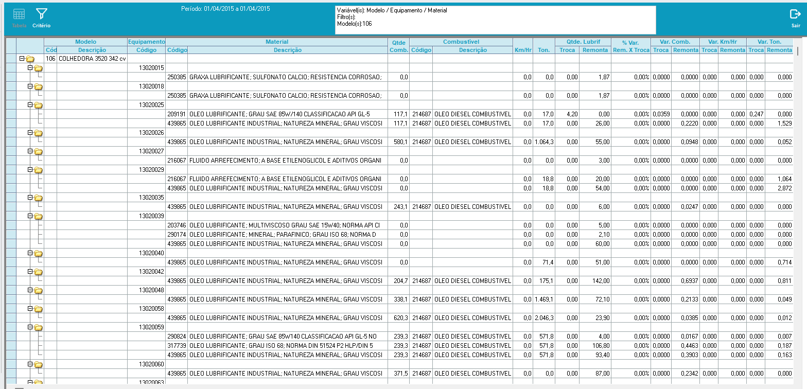Click the Período date range text
This screenshot has width=807, height=389.
tap(225, 9)
